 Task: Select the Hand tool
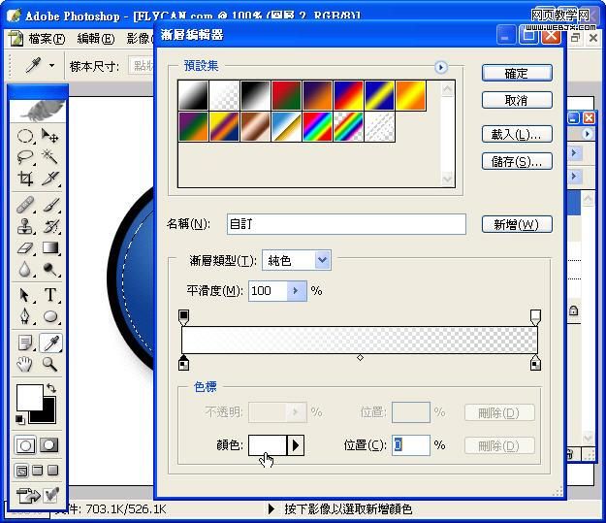pyautogui.click(x=25, y=364)
